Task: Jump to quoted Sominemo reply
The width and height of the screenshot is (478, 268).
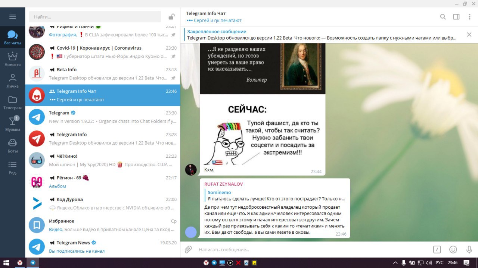Action: pos(274,196)
